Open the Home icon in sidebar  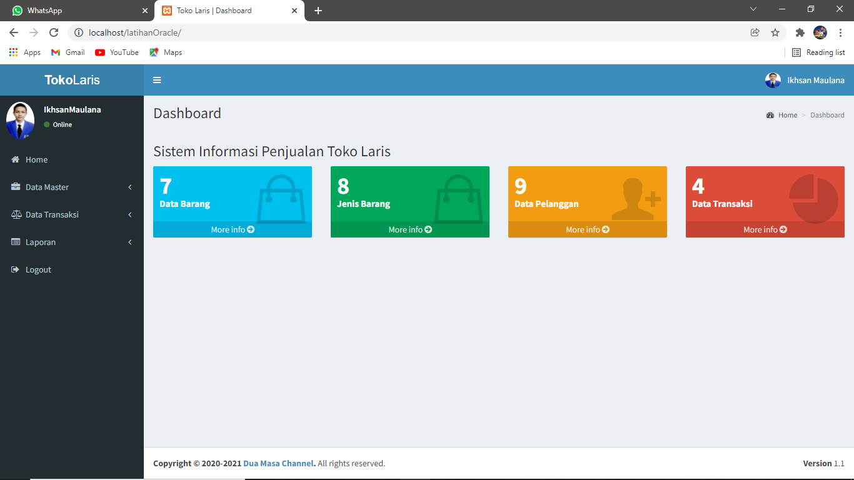click(14, 159)
